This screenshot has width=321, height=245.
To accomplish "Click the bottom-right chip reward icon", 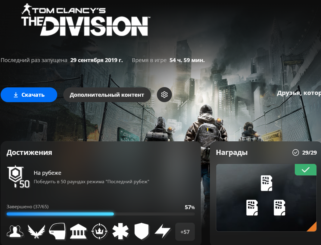I will (x=279, y=208).
